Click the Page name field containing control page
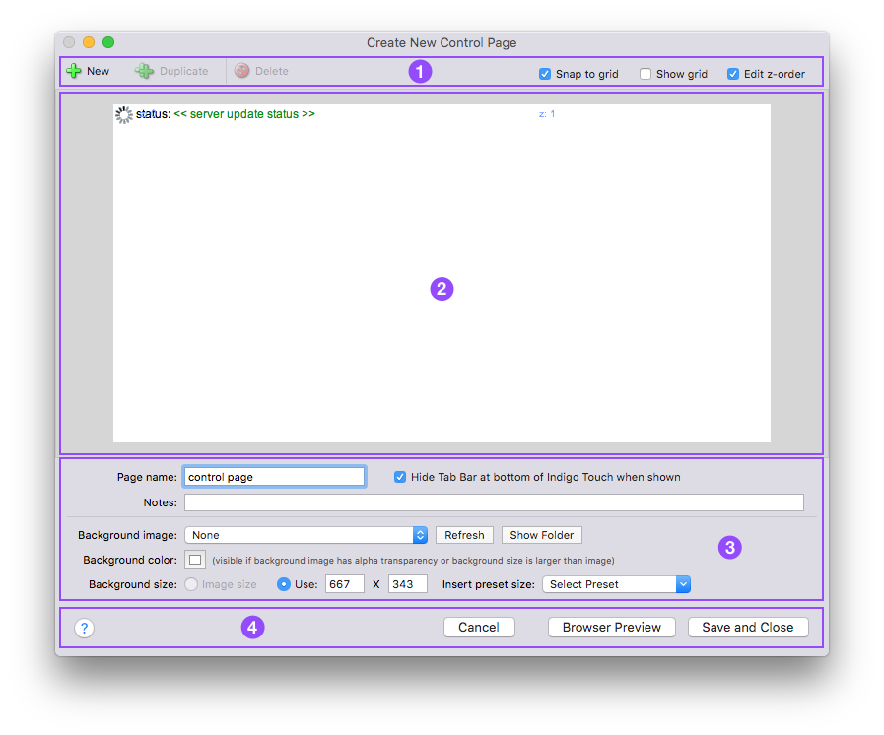Screen dimensions: 884x735 (x=275, y=477)
